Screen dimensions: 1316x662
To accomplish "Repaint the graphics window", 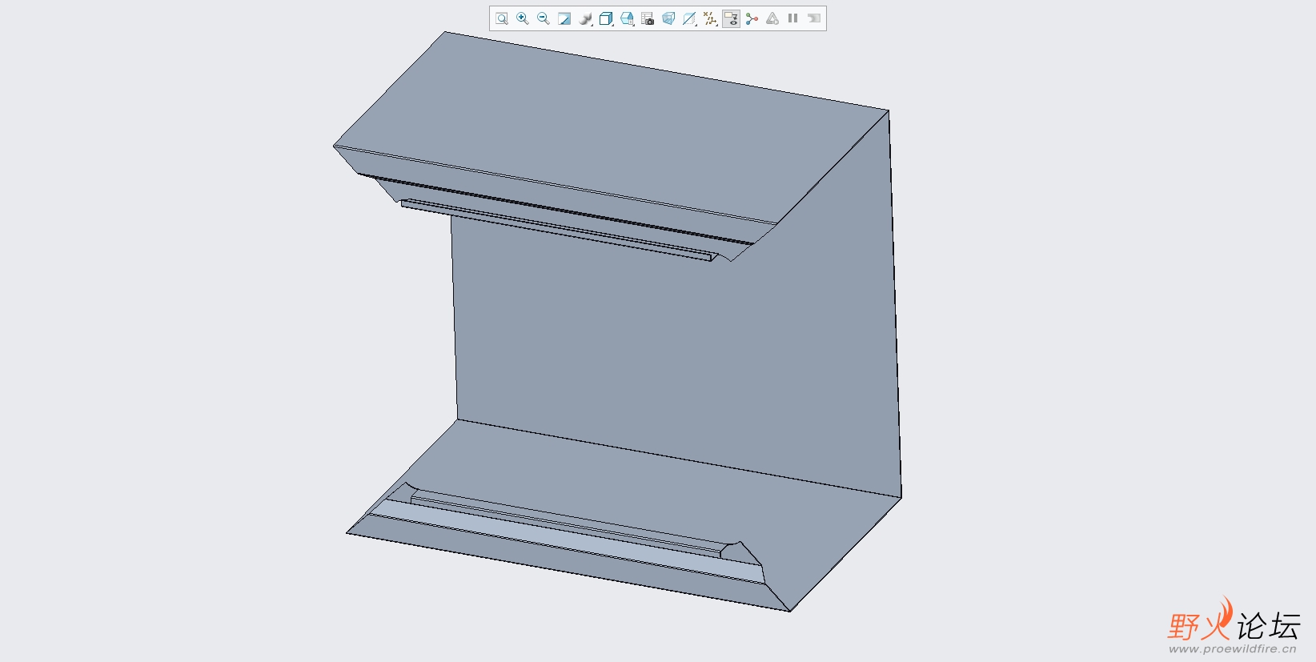I will click(564, 18).
